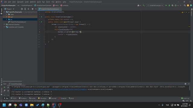Open the Problems tool window
This screenshot has width=193, height=108.
pos(23,98)
